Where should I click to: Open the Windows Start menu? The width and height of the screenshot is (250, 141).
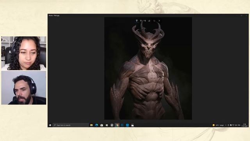[50, 125]
